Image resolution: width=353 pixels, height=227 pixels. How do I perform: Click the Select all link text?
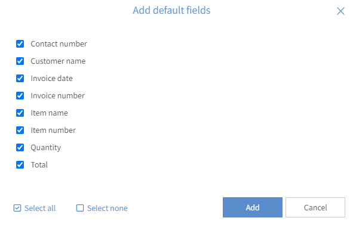tap(40, 208)
